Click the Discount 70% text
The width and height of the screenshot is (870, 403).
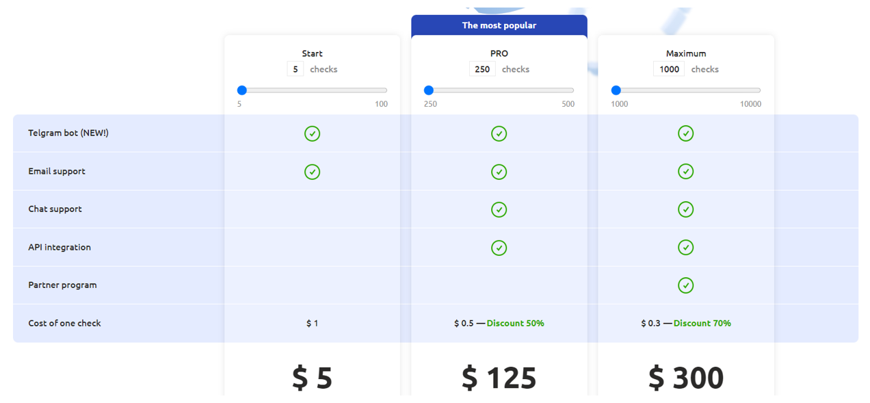click(x=702, y=324)
